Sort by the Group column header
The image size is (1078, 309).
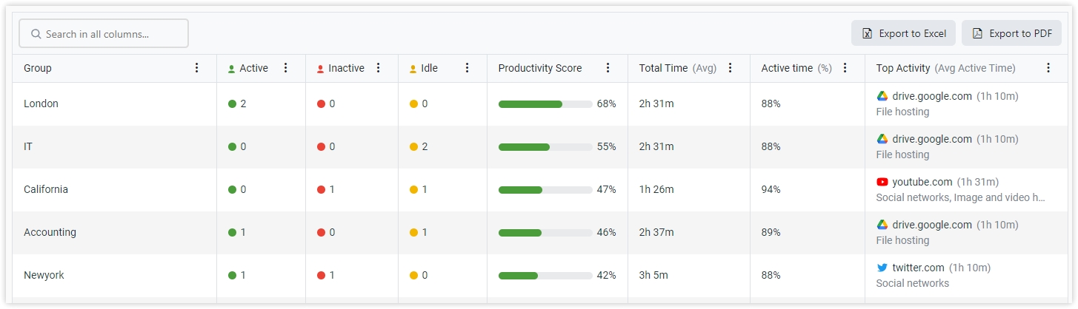(x=38, y=68)
